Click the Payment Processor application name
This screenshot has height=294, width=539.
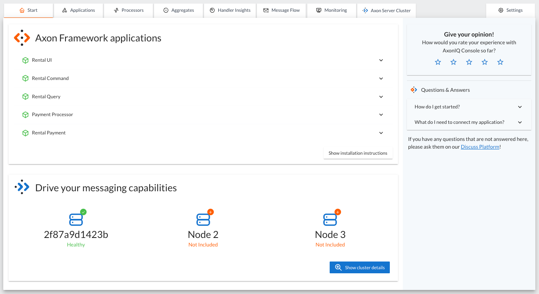(52, 115)
